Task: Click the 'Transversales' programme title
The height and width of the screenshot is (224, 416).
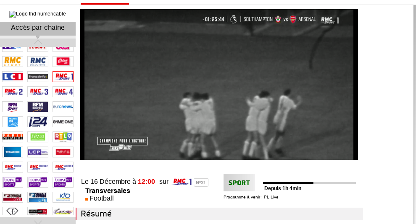Action: click(108, 191)
